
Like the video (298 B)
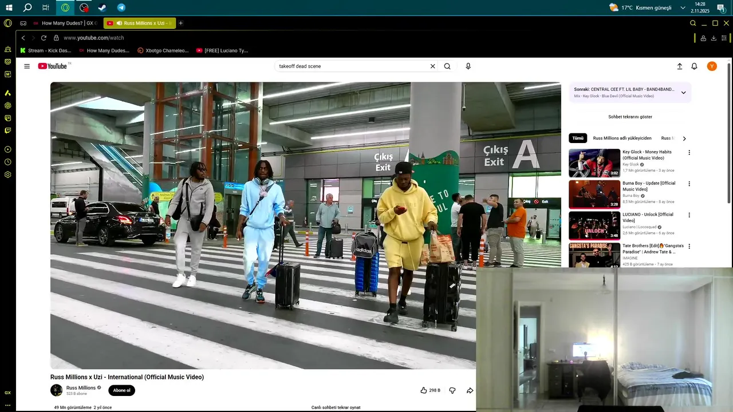[430, 390]
